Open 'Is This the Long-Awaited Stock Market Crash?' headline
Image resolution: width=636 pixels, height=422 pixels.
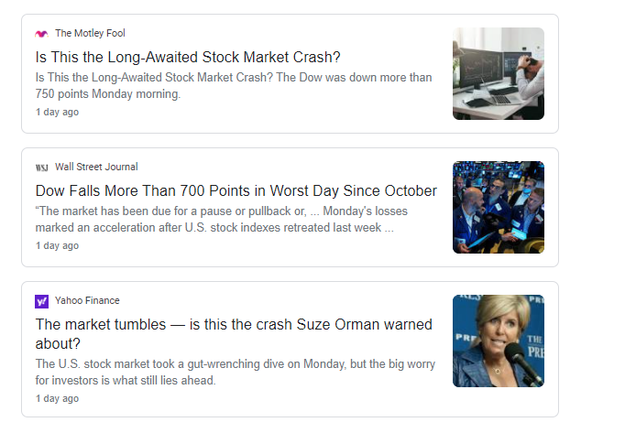coord(188,57)
